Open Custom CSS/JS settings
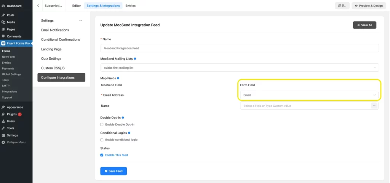Viewport: 390px width, 183px height. (x=53, y=68)
